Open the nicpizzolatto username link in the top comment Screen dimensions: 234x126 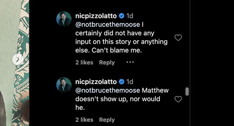pos(96,16)
